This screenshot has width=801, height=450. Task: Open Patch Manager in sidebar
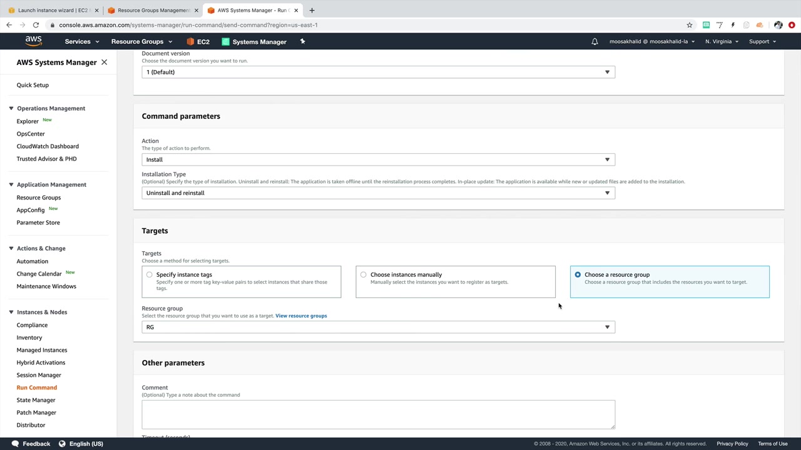tap(36, 412)
